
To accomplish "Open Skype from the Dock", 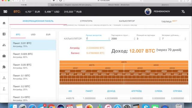I will [145, 106].
